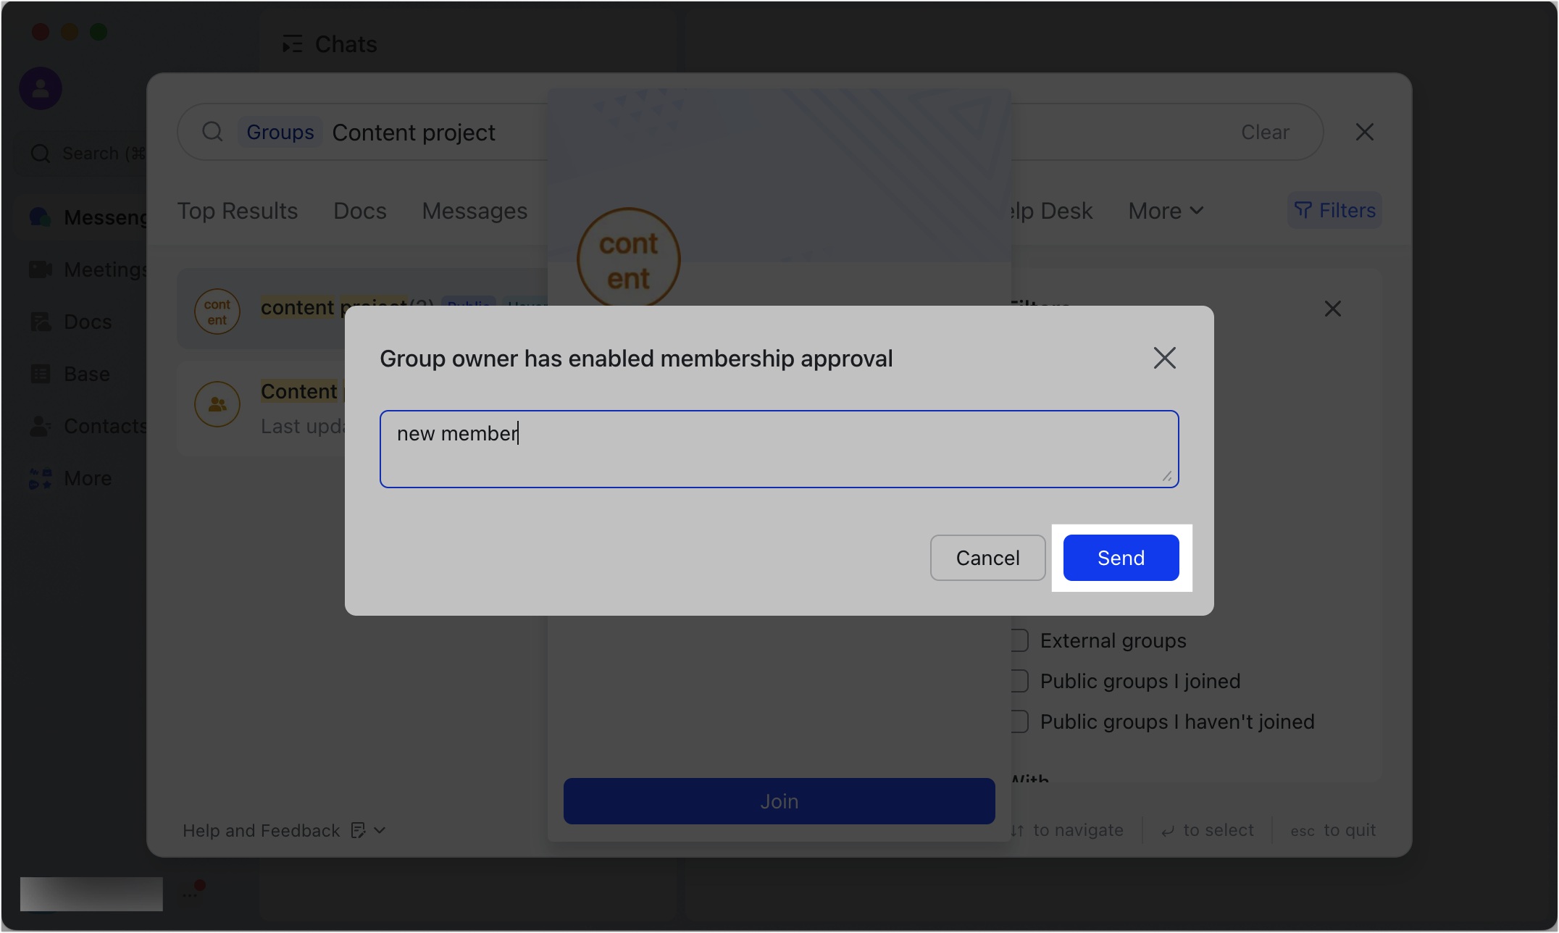Image resolution: width=1559 pixels, height=933 pixels.
Task: Open Meetings in the sidebar
Action: (81, 269)
